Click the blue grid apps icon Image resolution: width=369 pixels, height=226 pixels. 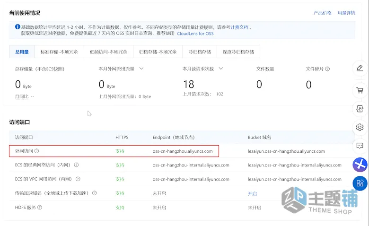point(360,183)
